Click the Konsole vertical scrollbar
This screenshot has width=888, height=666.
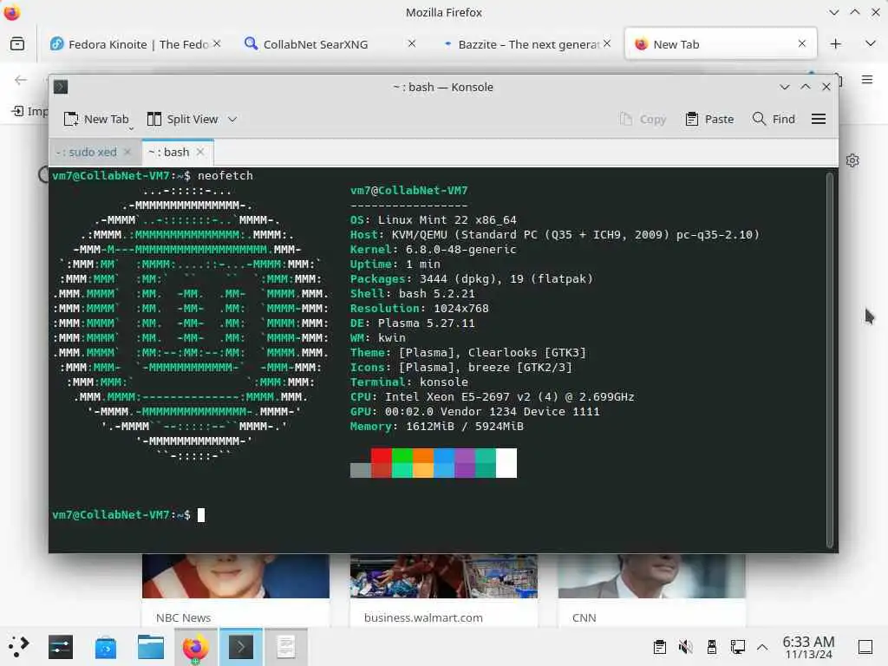point(829,360)
